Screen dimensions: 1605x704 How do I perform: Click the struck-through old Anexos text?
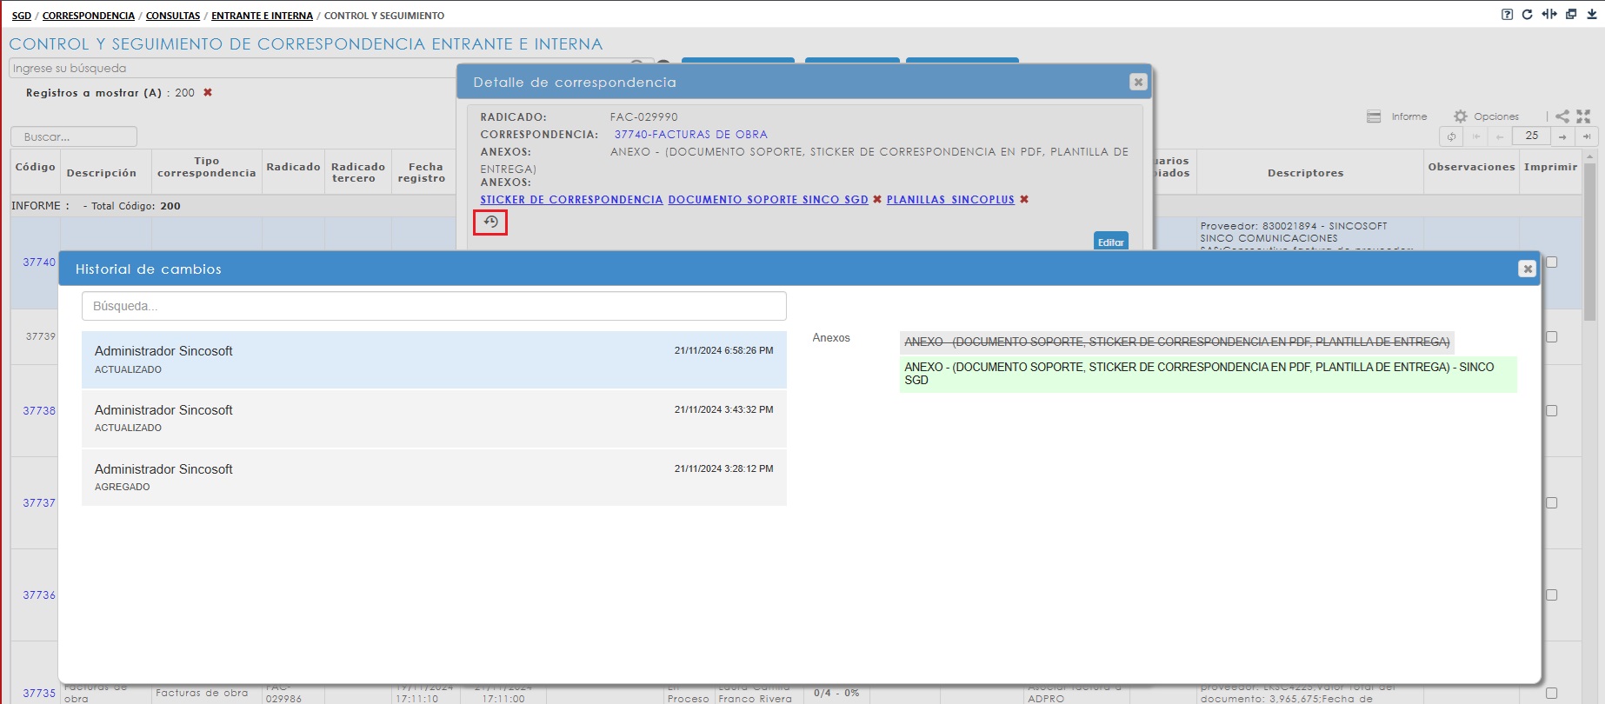pos(1176,342)
